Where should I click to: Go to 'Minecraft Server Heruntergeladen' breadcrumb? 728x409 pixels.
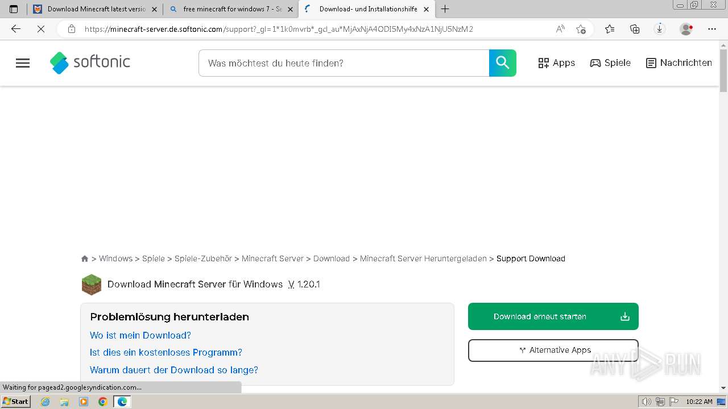(423, 258)
